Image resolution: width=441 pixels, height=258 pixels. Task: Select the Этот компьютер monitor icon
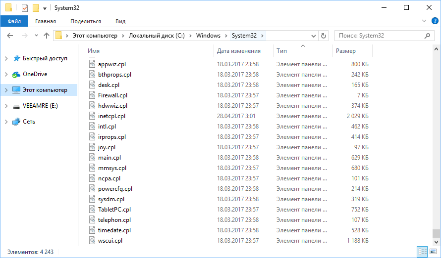(16, 90)
